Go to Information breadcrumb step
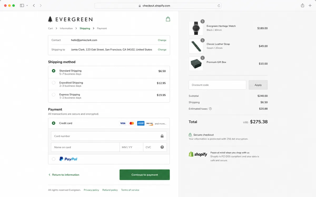316x197 pixels. [x=66, y=28]
